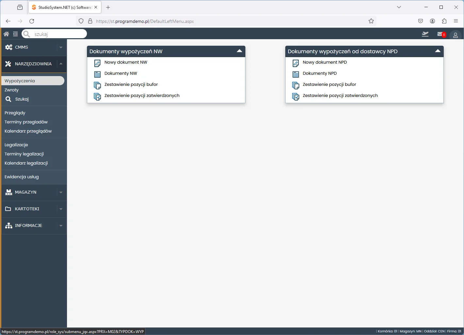Bookmark this page with the star icon
Image resolution: width=464 pixels, height=335 pixels.
[x=371, y=21]
